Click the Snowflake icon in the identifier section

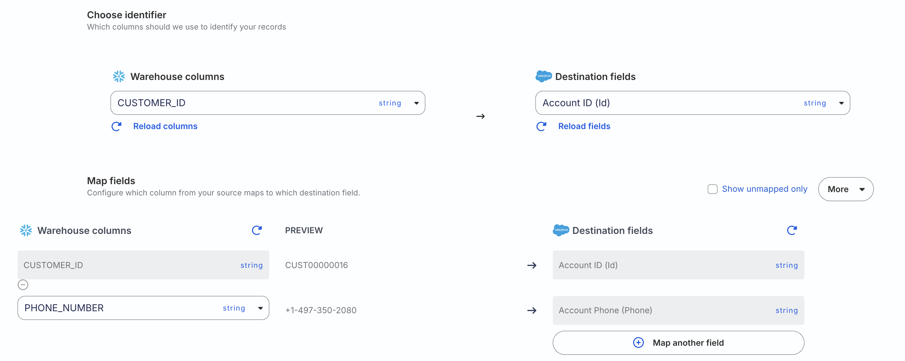(x=119, y=77)
